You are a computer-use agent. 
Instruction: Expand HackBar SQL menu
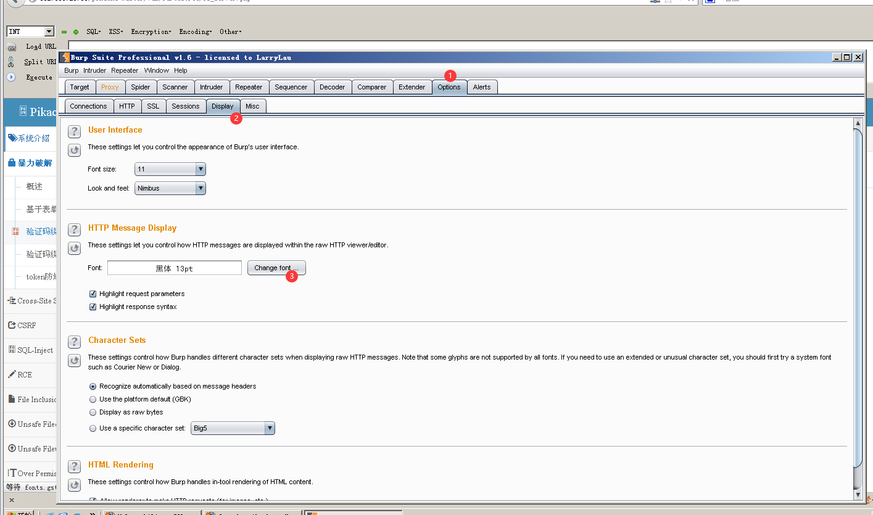[x=94, y=31]
